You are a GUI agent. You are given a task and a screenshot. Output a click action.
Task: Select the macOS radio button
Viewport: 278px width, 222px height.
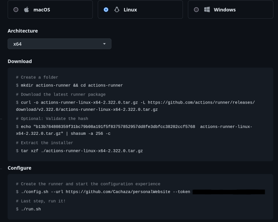[16, 10]
